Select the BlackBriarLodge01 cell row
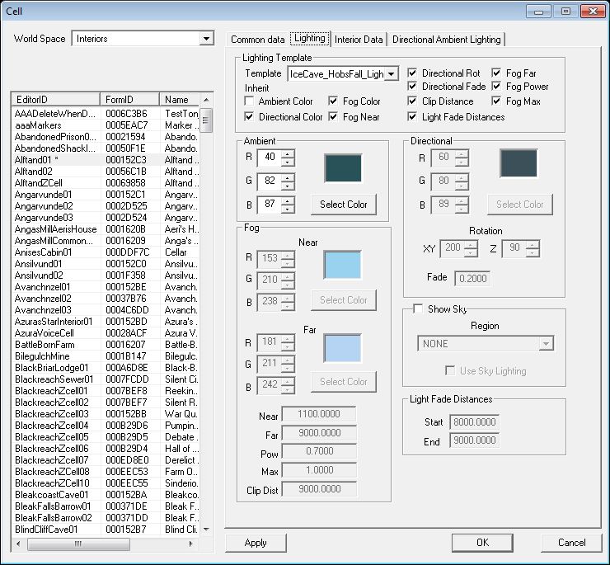The height and width of the screenshot is (565, 610). 106,368
